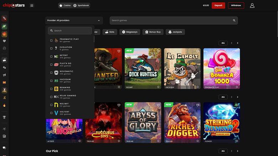Image resolution: width=278 pixels, height=156 pixels.
Task: Show info for Duck Hunters game tile
Action: click(x=158, y=87)
